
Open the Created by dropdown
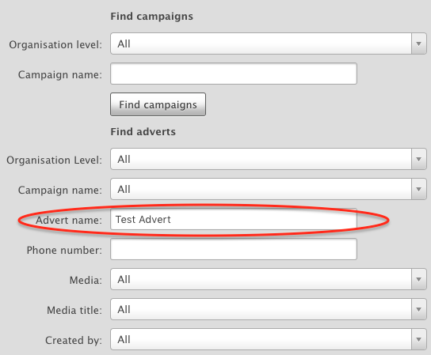[269, 340]
